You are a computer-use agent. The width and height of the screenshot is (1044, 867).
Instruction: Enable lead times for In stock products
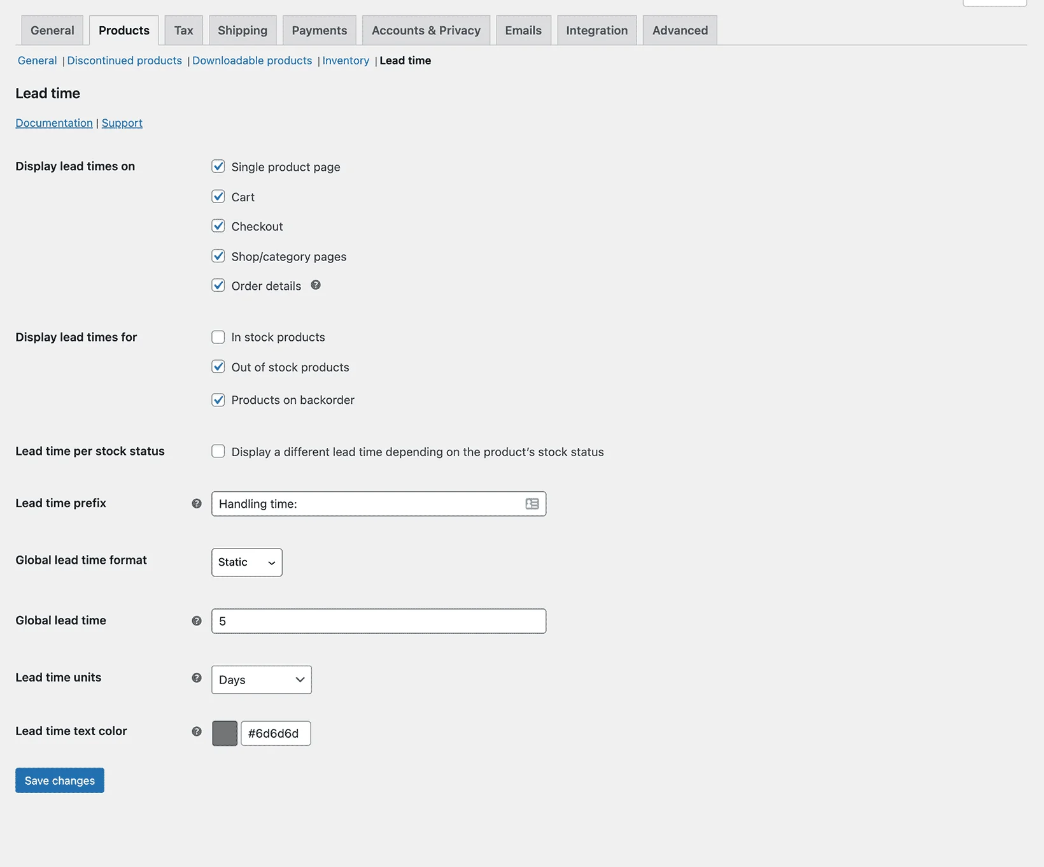[x=218, y=336]
